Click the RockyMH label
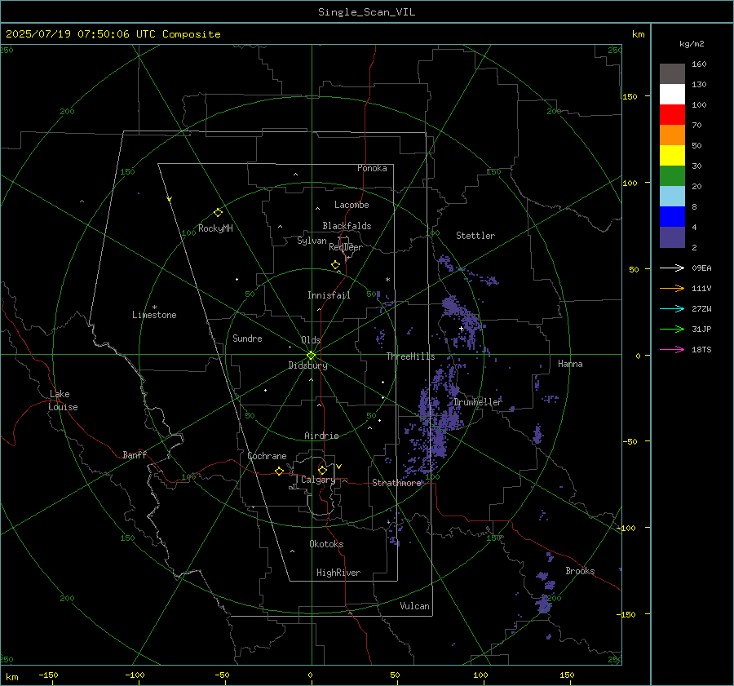This screenshot has width=734, height=686. click(x=215, y=228)
